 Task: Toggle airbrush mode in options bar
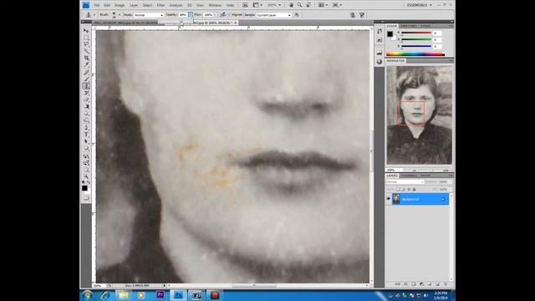pos(223,15)
